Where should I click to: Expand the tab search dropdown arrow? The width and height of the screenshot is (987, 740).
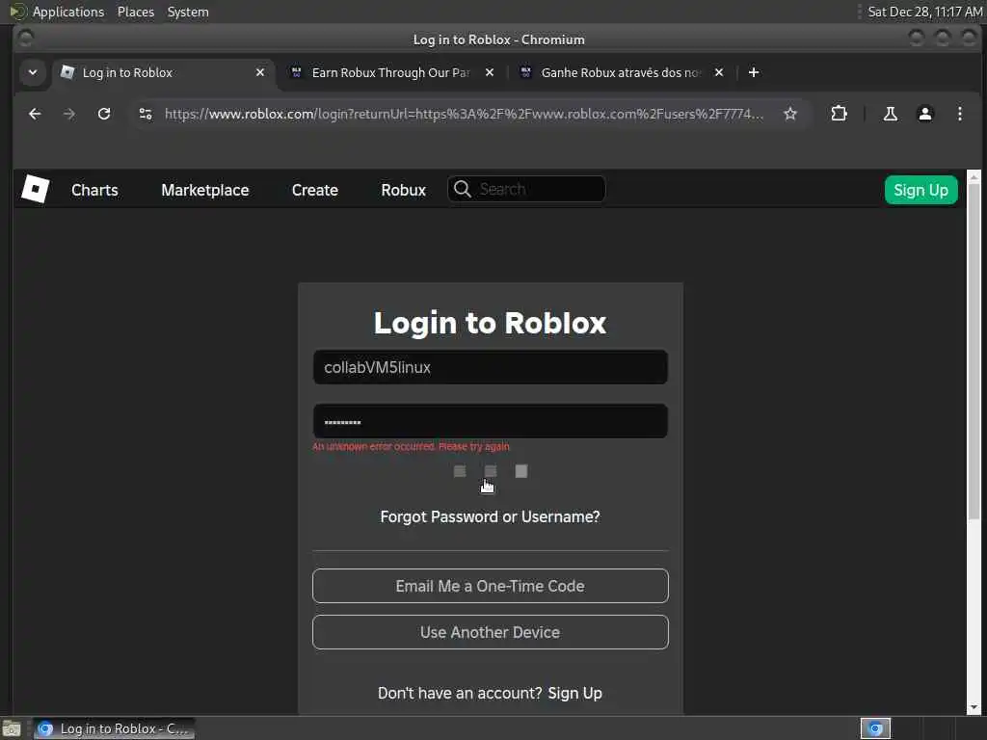pyautogui.click(x=33, y=72)
